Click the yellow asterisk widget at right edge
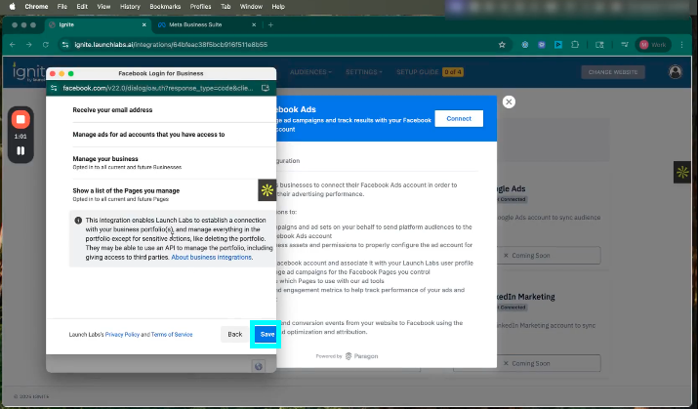 coord(682,172)
